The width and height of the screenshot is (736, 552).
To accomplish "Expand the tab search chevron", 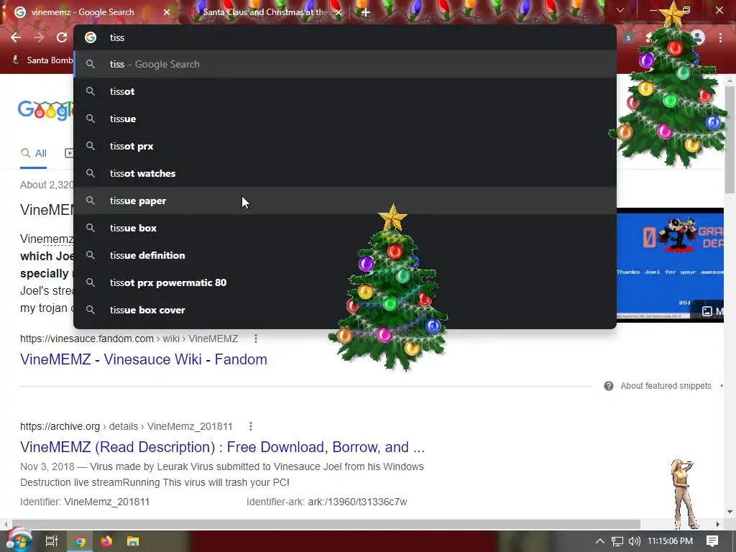I will tap(620, 10).
